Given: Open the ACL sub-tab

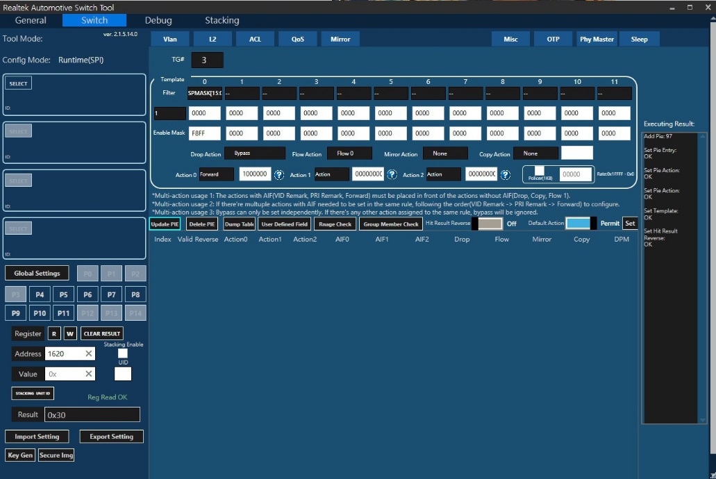Looking at the screenshot, I should (x=256, y=40).
